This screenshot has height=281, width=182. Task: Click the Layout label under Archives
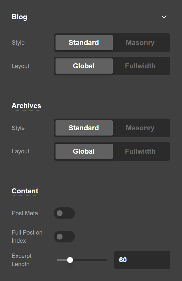(20, 151)
